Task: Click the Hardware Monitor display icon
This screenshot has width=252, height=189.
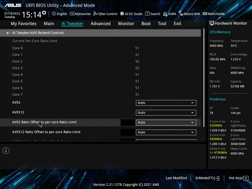Action: [212, 23]
